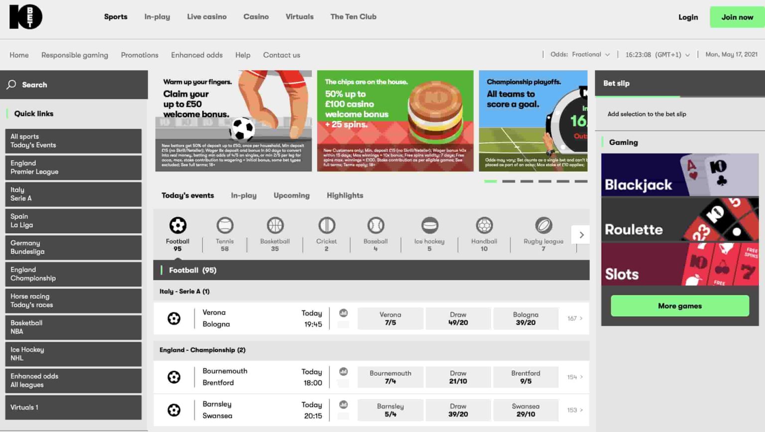The height and width of the screenshot is (432, 765).
Task: Jump to first banner carousel indicator
Action: pyautogui.click(x=491, y=181)
